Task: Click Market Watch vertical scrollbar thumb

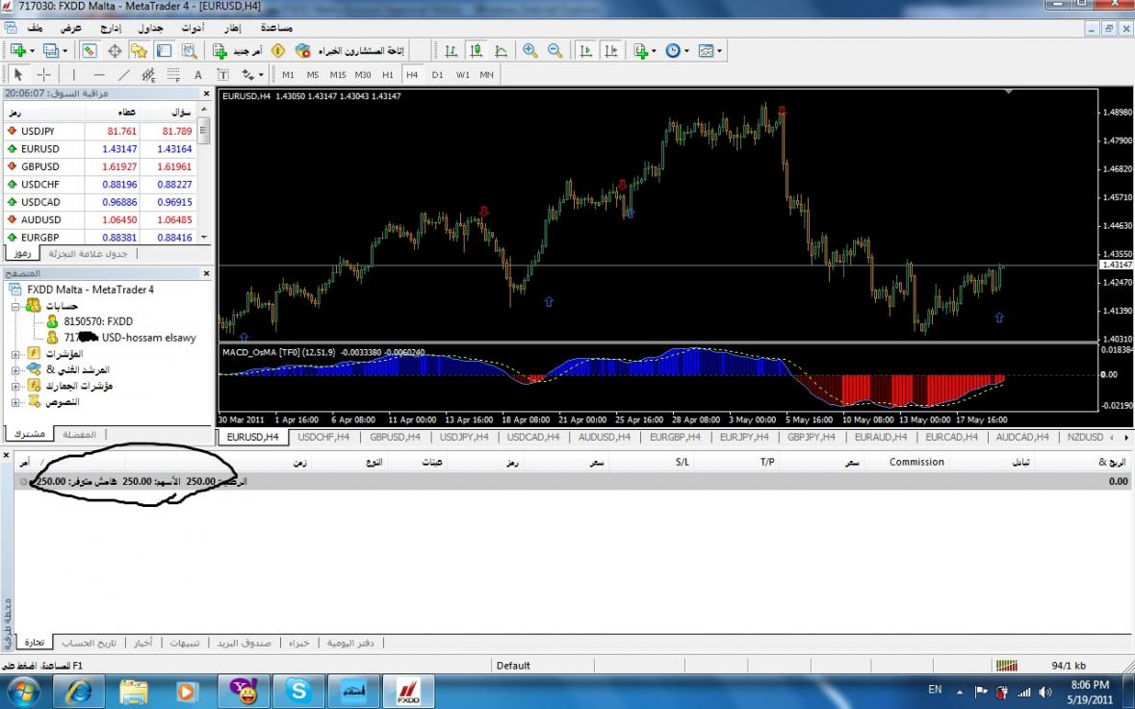Action: point(203,131)
